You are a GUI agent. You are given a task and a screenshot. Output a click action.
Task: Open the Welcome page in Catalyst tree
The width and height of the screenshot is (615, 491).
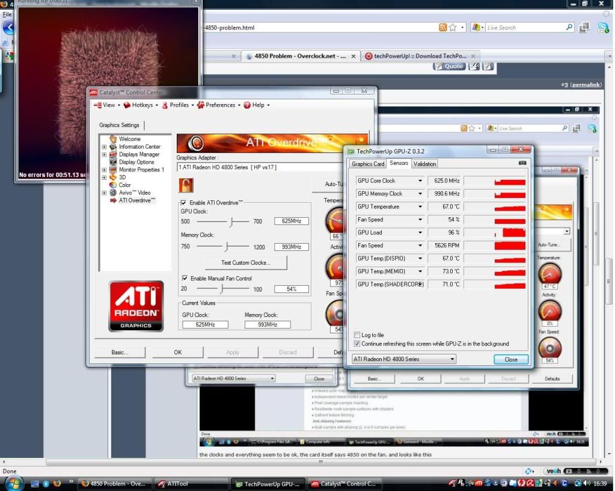129,139
